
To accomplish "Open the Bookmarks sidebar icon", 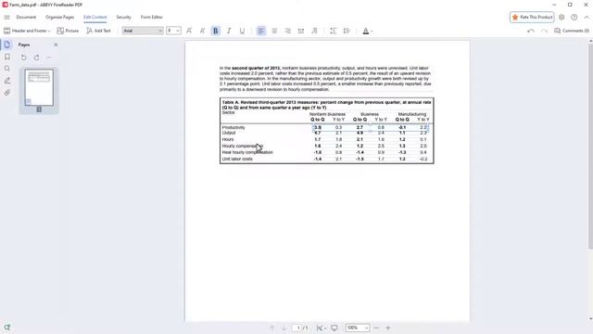I will [x=6, y=57].
